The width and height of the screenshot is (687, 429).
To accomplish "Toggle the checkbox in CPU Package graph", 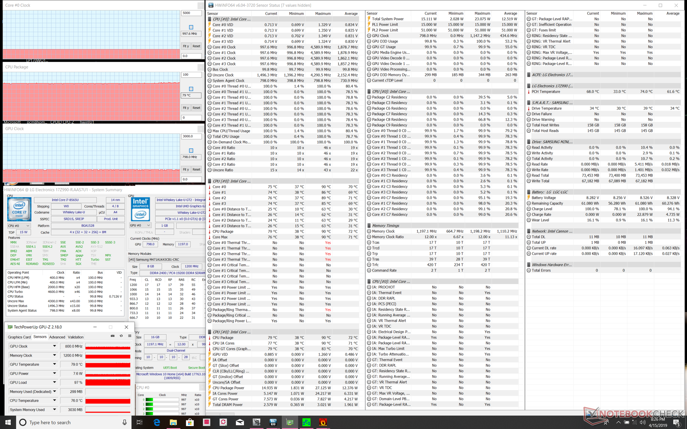I will point(191,89).
